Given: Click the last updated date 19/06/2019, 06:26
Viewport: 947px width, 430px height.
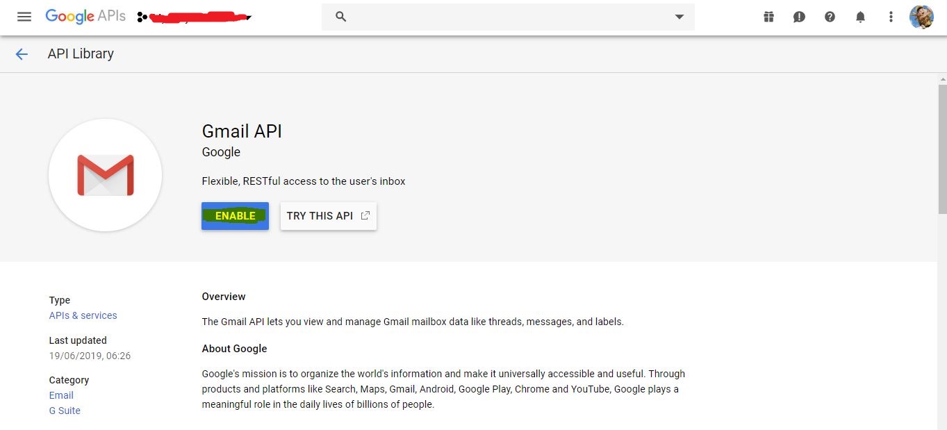Looking at the screenshot, I should [90, 356].
